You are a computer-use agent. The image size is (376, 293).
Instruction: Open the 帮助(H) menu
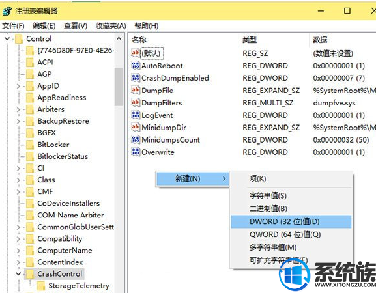click(146, 25)
